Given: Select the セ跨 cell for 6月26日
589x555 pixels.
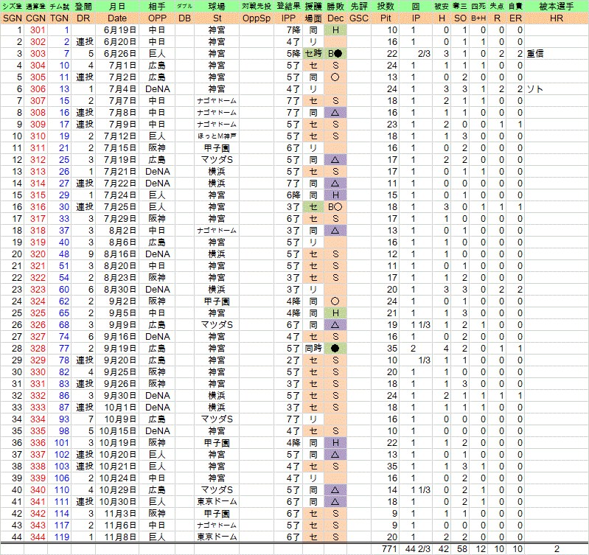Looking at the screenshot, I should tap(313, 54).
